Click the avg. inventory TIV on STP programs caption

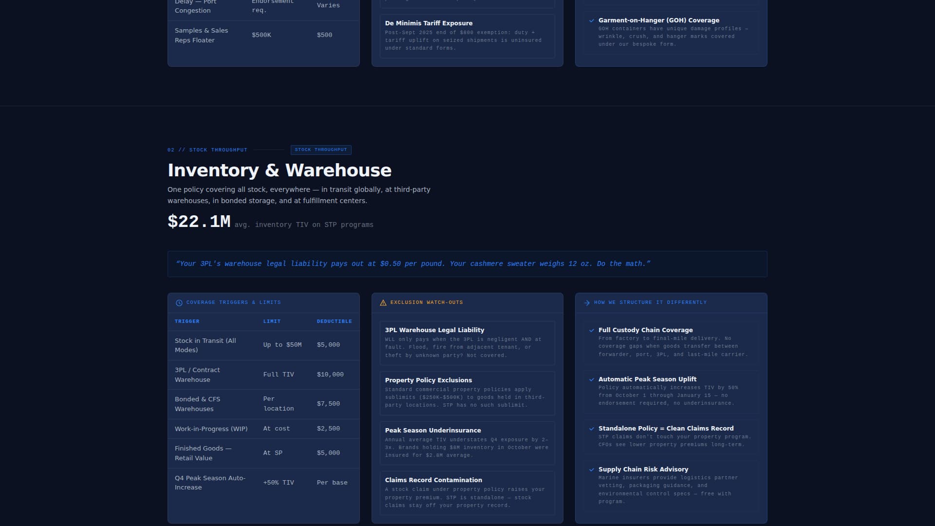[304, 225]
